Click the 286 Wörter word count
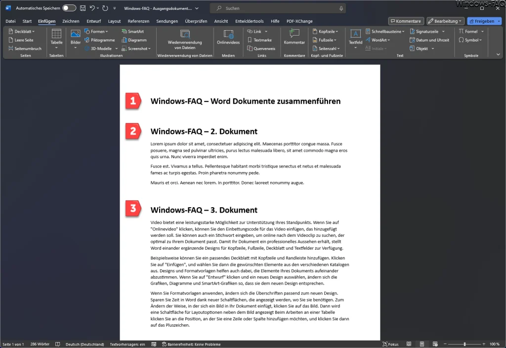The image size is (506, 348). pos(40,344)
